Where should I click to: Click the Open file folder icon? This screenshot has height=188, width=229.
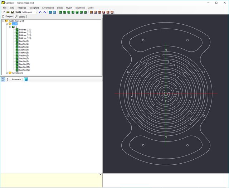pos(8,12)
